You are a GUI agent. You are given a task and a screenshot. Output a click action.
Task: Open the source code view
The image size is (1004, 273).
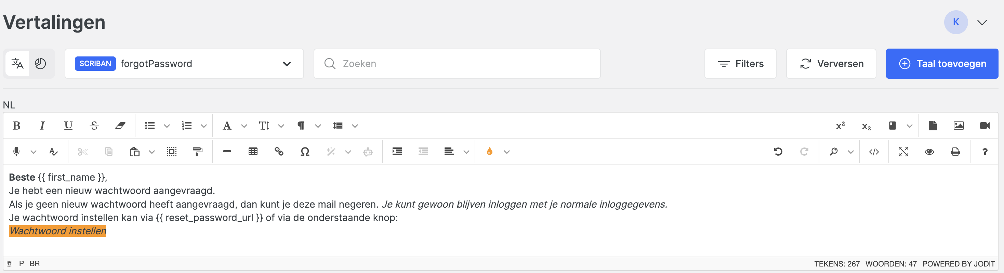click(874, 152)
